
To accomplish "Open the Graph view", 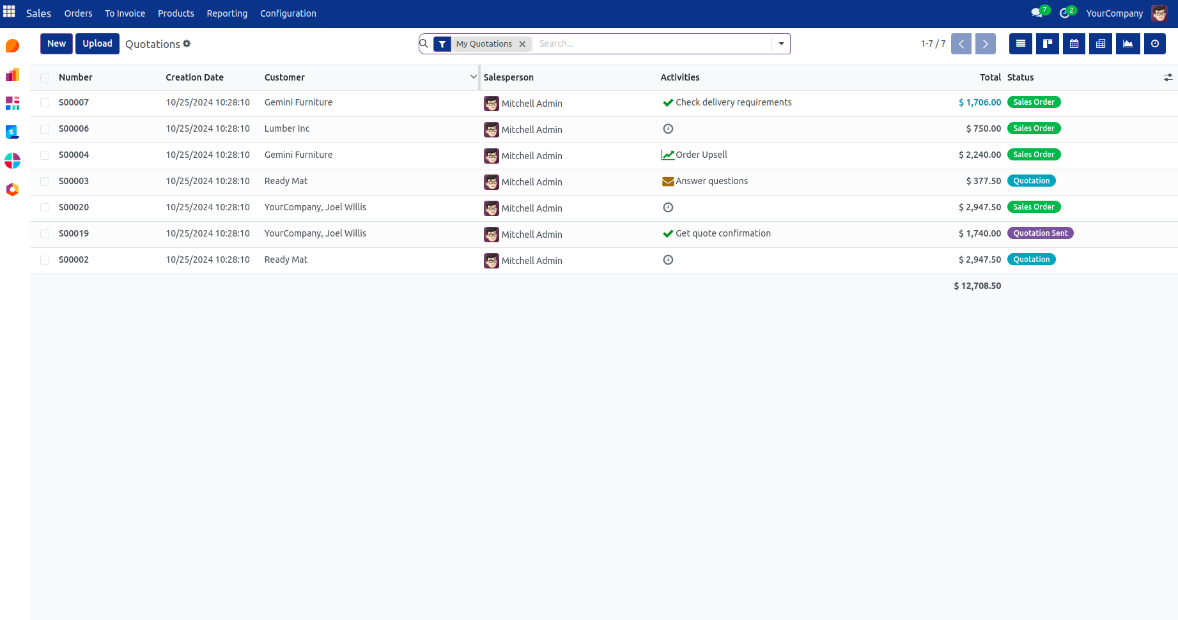I will pos(1128,43).
